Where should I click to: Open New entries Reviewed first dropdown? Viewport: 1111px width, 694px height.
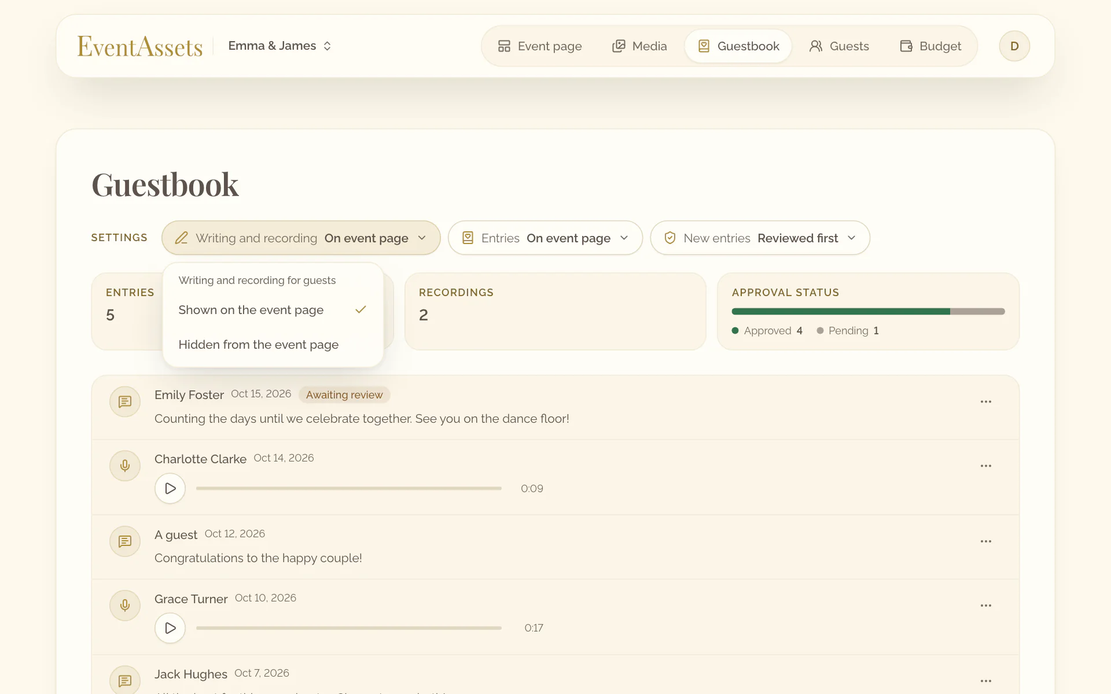[760, 238]
